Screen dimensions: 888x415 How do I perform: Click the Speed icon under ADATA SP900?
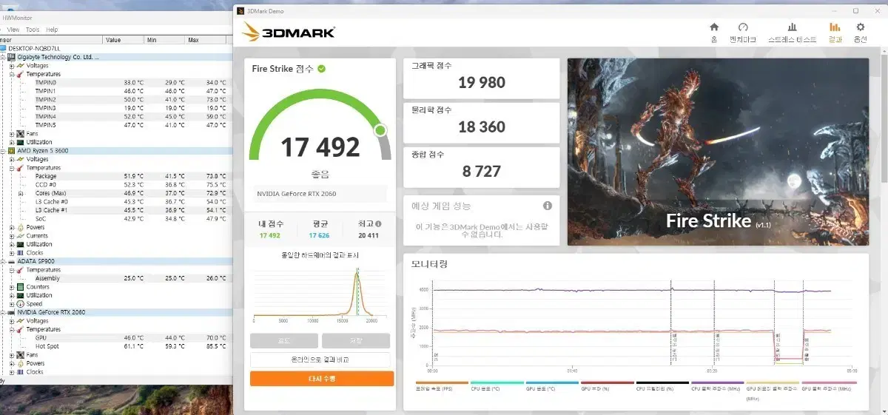pyautogui.click(x=20, y=304)
